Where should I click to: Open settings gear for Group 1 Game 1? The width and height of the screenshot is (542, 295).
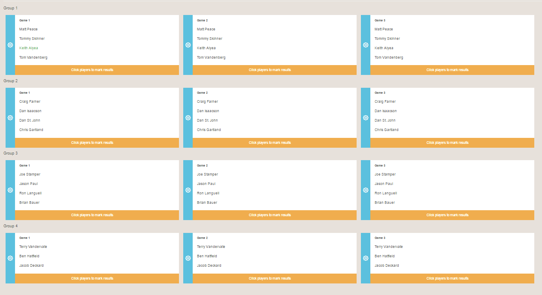pos(10,45)
